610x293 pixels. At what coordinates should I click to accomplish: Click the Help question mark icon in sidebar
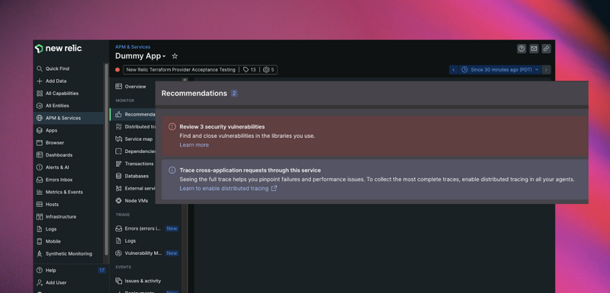coord(40,270)
